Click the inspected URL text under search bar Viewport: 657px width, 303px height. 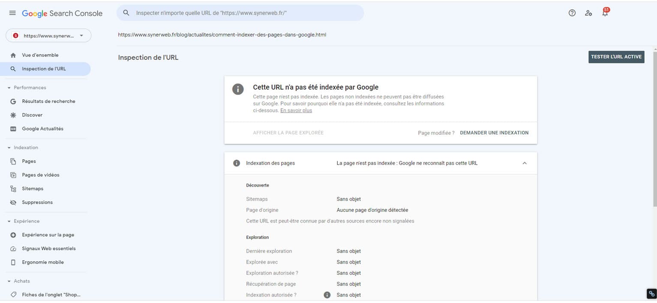(x=222, y=35)
